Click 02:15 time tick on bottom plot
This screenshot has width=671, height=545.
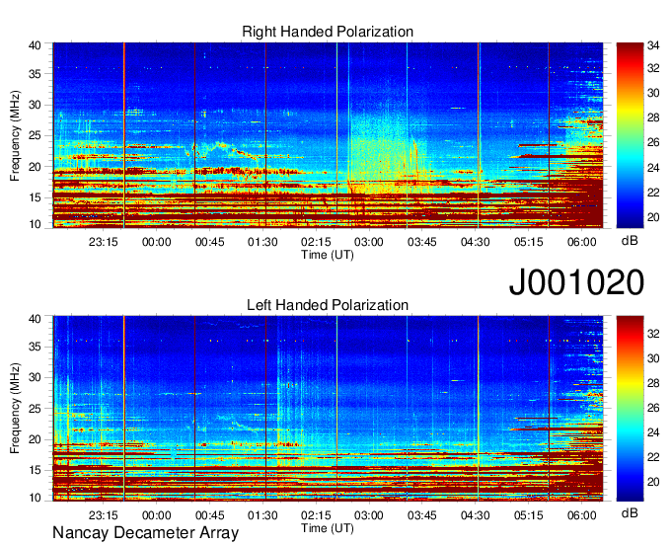[x=316, y=515]
